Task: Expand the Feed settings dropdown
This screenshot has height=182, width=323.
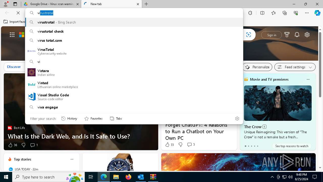Action: click(295, 67)
